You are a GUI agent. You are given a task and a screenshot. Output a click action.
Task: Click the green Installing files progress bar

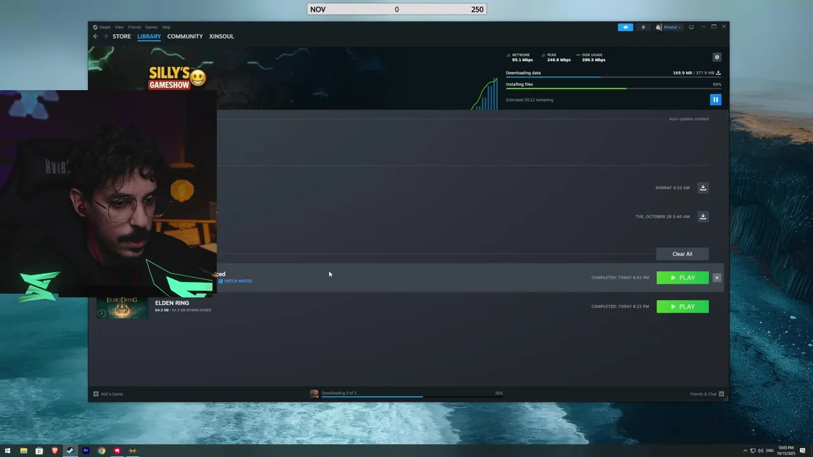point(614,89)
